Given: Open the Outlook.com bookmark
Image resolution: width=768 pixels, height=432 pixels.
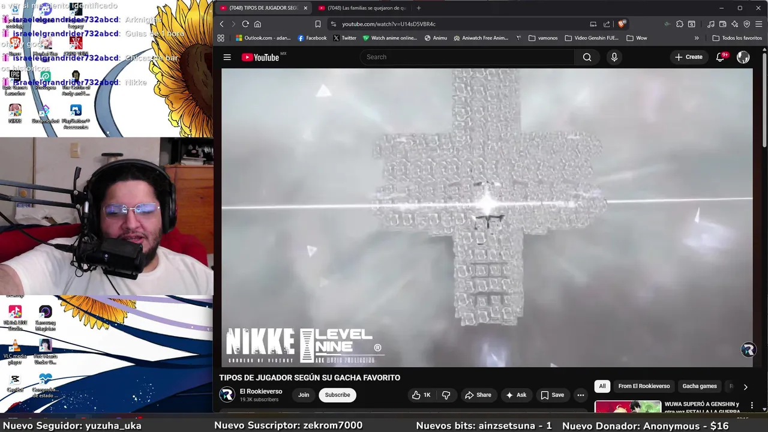Looking at the screenshot, I should tap(263, 38).
